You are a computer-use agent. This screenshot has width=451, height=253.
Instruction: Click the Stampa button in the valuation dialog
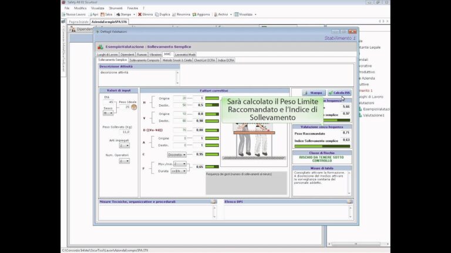pyautogui.click(x=314, y=93)
